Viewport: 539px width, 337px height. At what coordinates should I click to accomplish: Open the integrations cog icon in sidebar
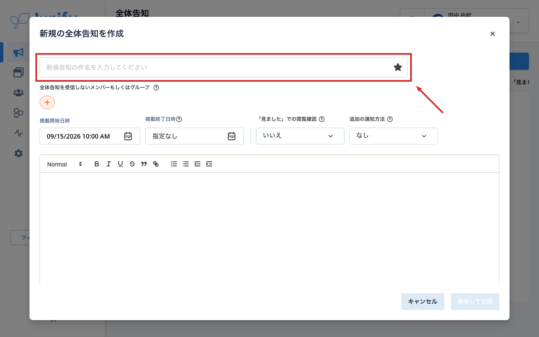point(19,113)
